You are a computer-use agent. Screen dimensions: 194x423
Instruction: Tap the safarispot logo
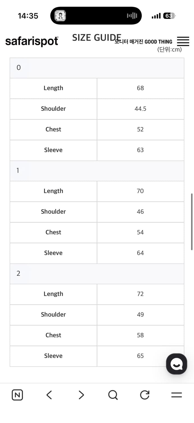point(32,41)
